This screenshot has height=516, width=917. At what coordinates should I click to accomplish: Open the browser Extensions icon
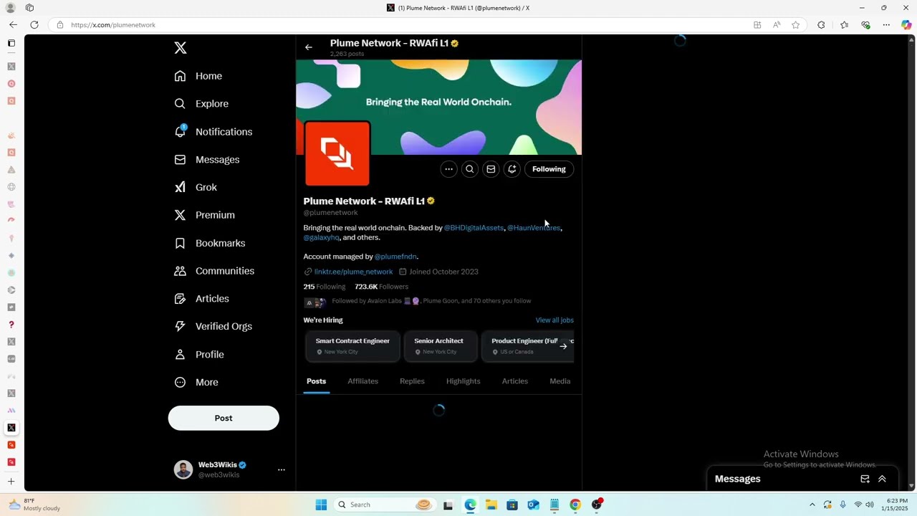pos(821,25)
